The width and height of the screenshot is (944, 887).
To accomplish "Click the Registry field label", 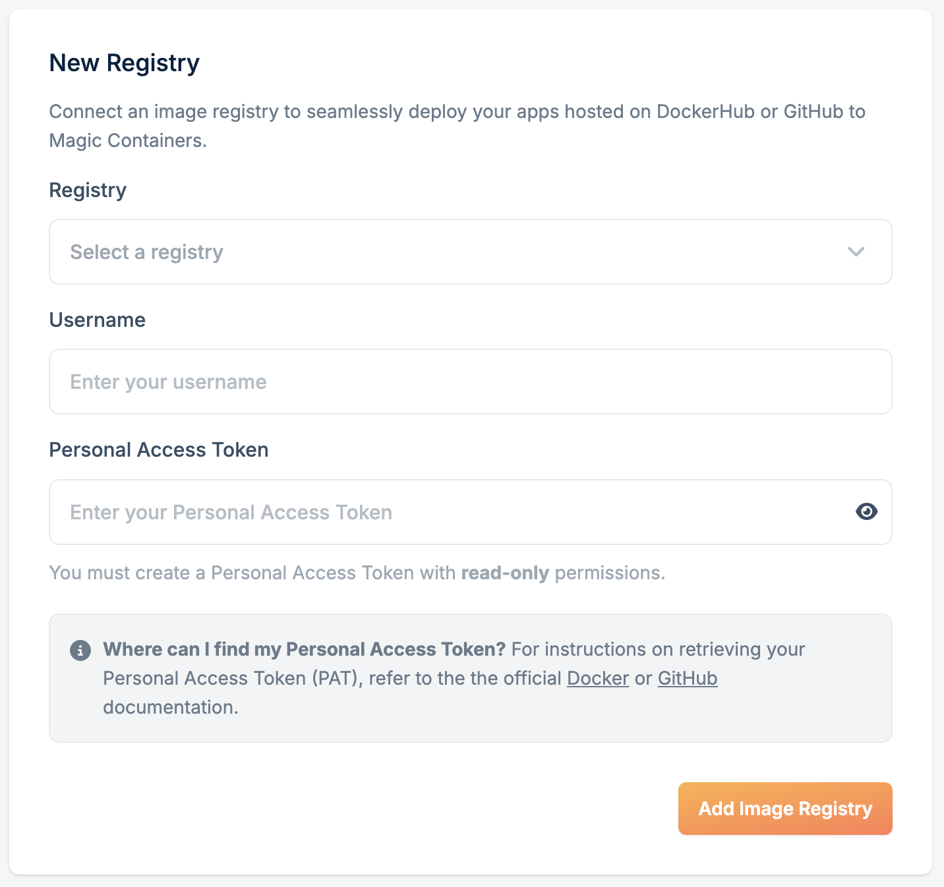I will click(88, 190).
